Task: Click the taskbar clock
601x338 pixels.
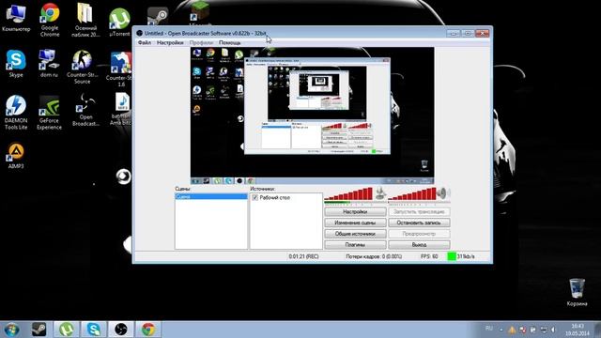Action: click(577, 330)
